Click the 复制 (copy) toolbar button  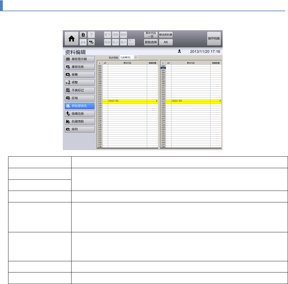coord(107,42)
